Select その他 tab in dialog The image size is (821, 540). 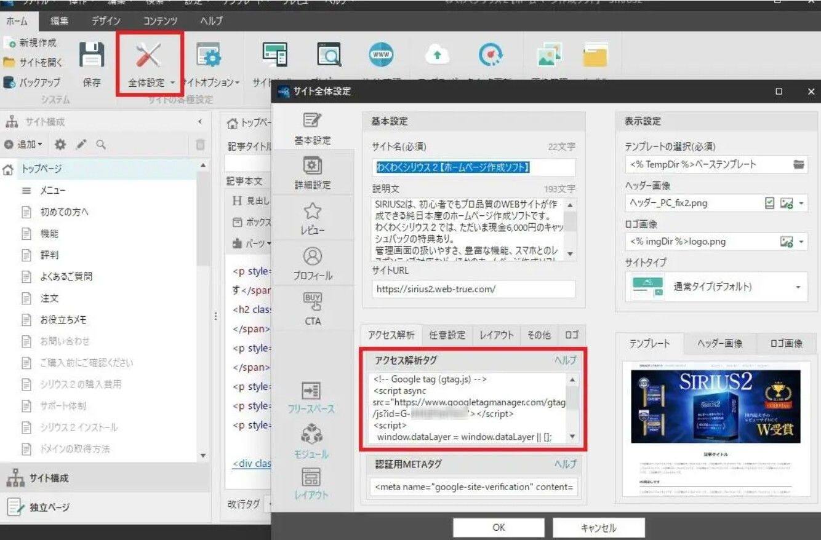pos(539,335)
